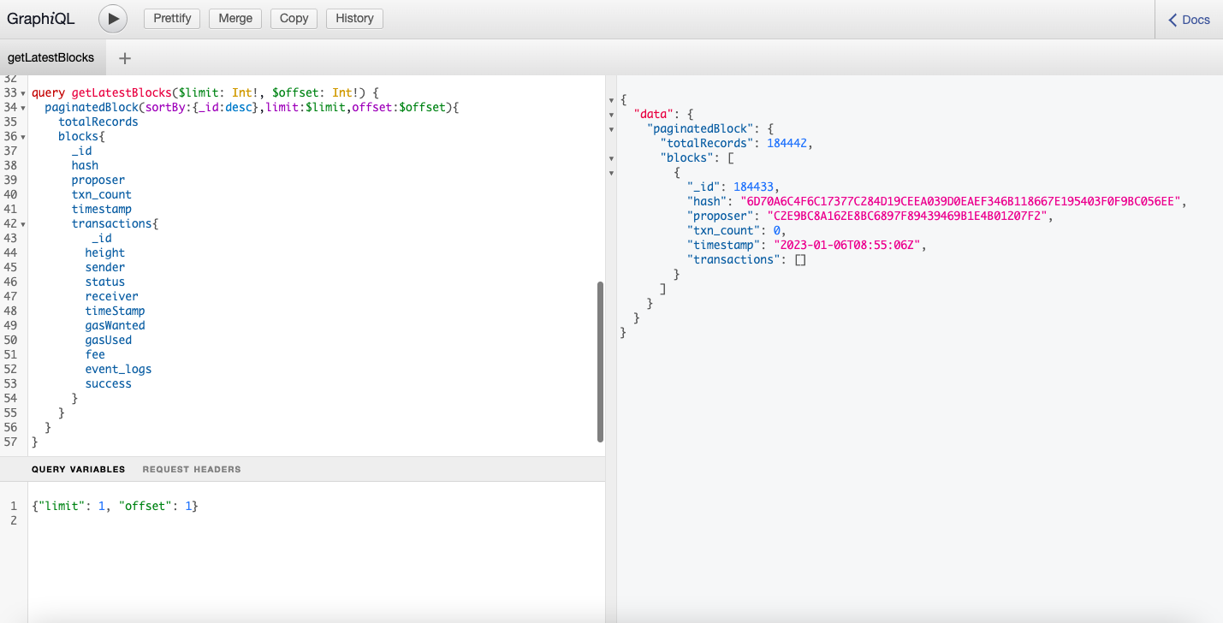Viewport: 1223px width, 623px height.
Task: Click the Prettify button
Action: pyautogui.click(x=172, y=19)
